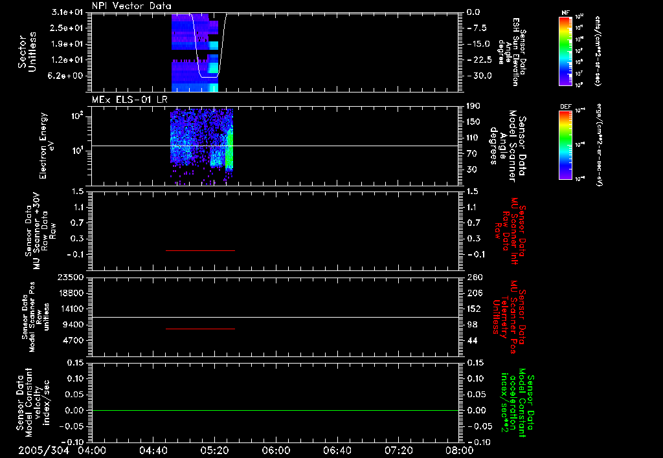Click the 70 scanner angle tick
The height and width of the screenshot is (458, 663).
pos(472,154)
